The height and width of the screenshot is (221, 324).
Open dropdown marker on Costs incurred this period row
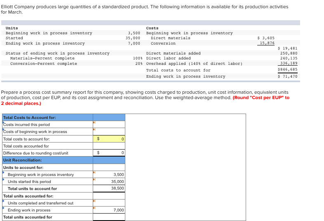click(94, 123)
